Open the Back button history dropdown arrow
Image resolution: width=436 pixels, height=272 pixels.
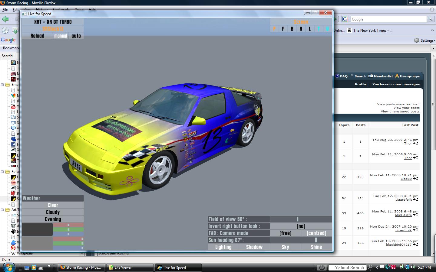(x=12, y=19)
